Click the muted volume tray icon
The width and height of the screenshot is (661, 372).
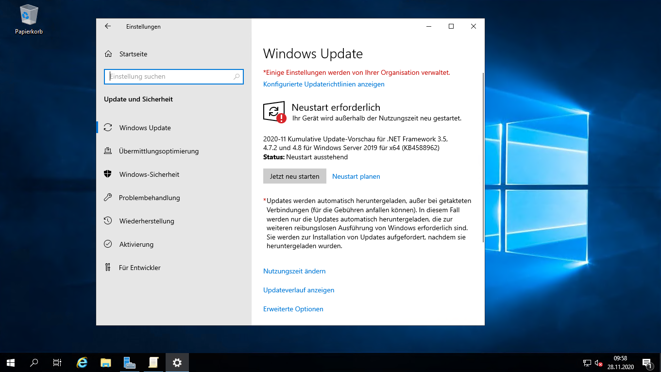598,362
